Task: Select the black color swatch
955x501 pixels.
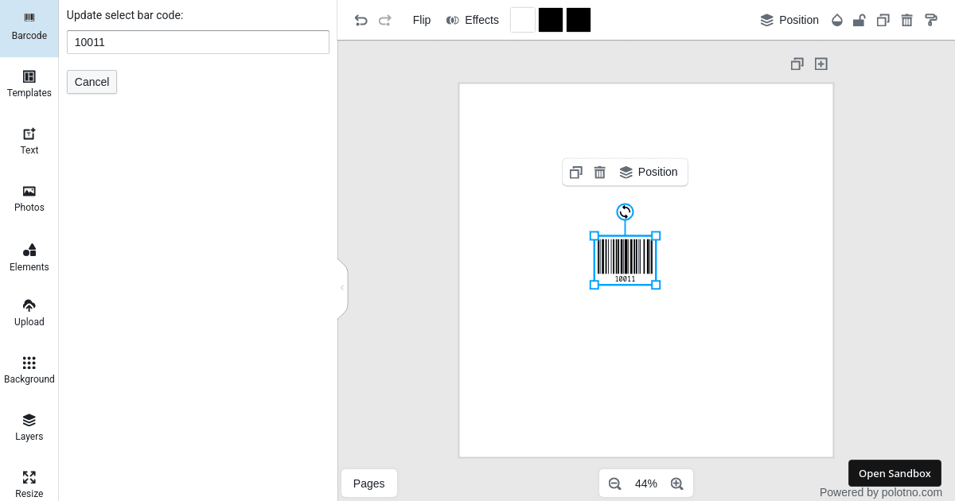Action: (550, 20)
